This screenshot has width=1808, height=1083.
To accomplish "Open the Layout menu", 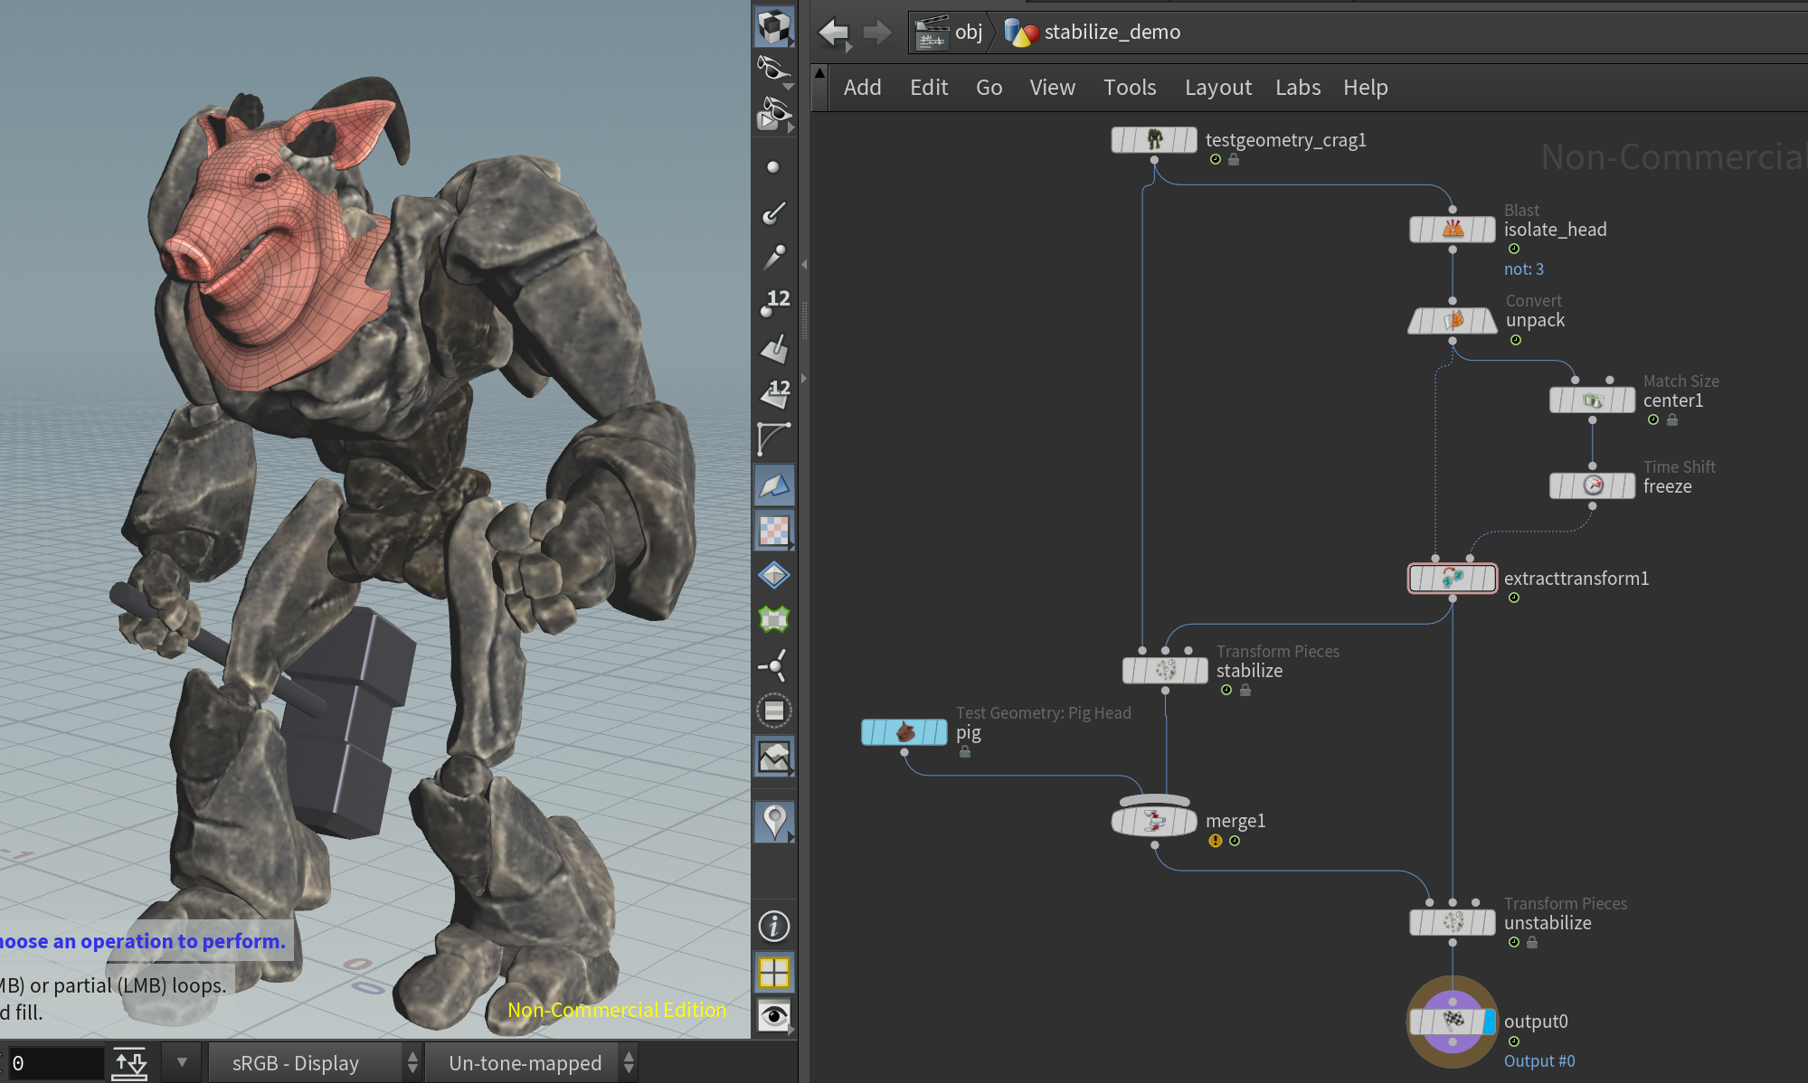I will tap(1217, 88).
